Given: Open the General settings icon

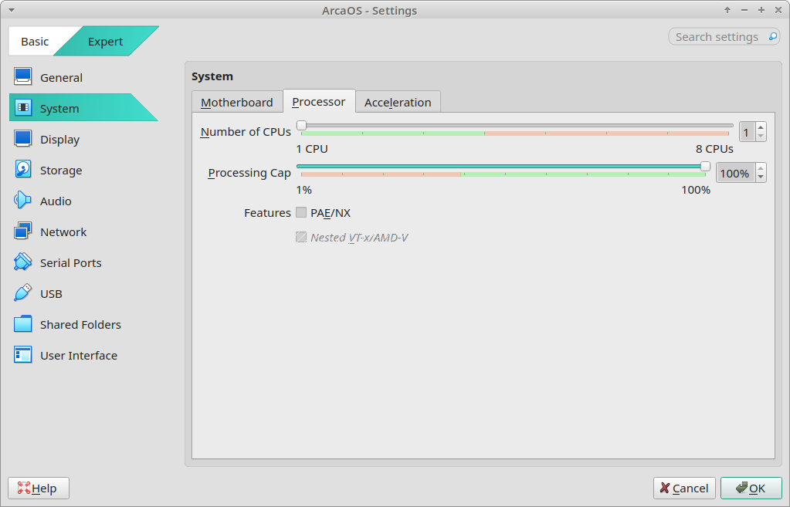Looking at the screenshot, I should 22,77.
